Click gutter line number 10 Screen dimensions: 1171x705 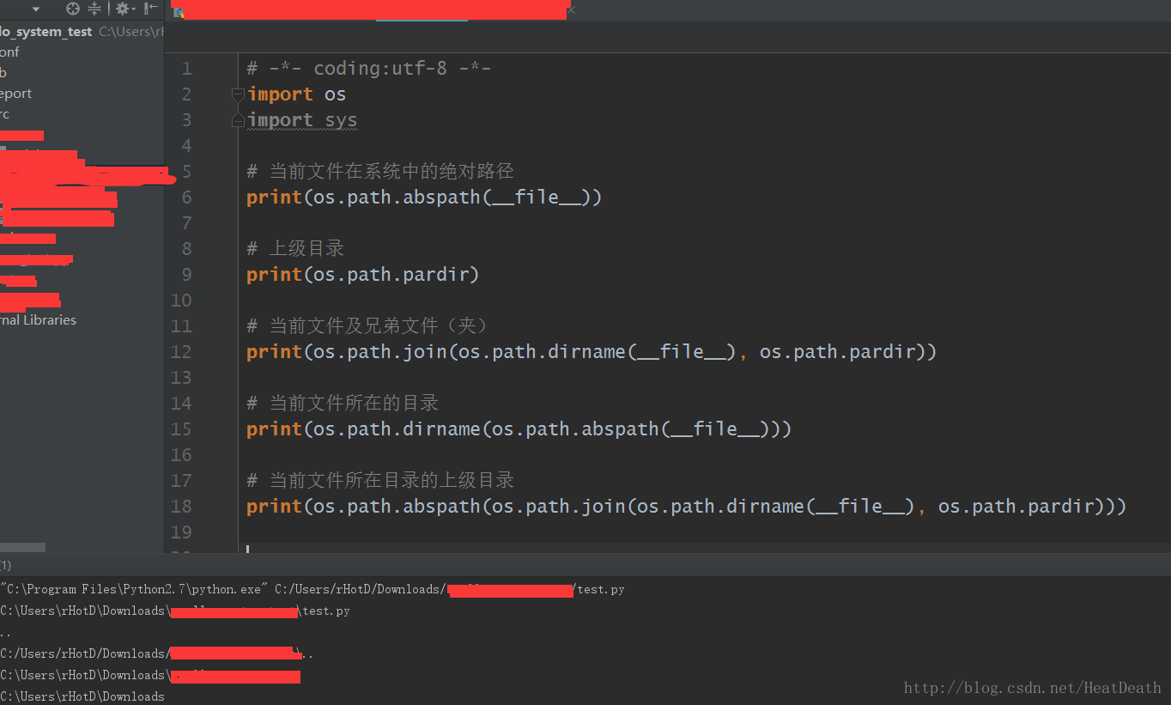[x=181, y=301]
